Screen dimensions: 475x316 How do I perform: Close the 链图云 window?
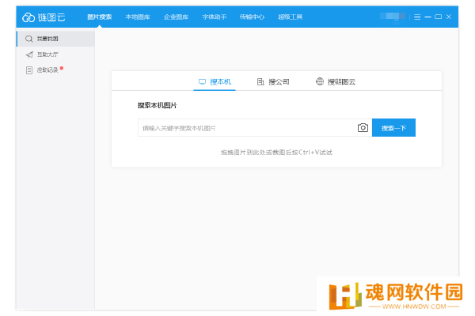click(x=449, y=17)
